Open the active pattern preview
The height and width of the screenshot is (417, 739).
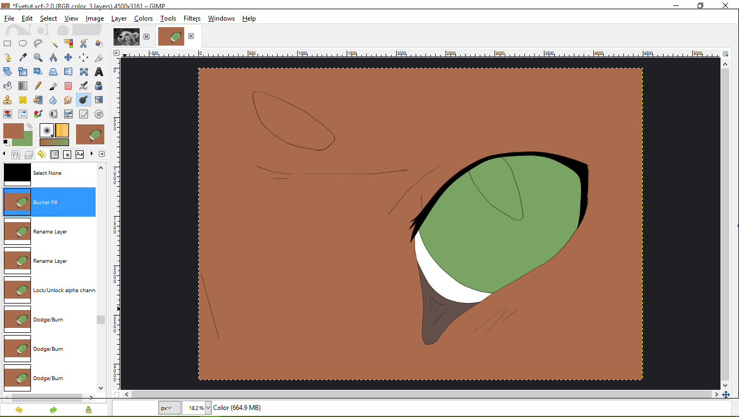point(62,130)
